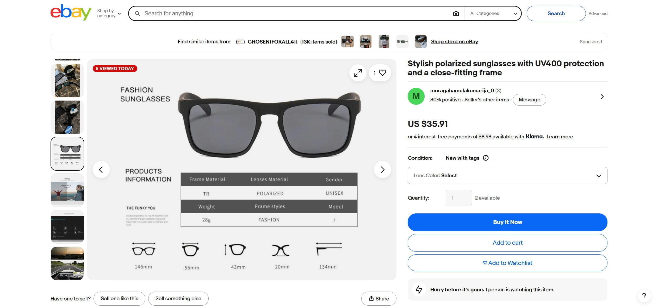Edit the Quantity field

pyautogui.click(x=458, y=198)
